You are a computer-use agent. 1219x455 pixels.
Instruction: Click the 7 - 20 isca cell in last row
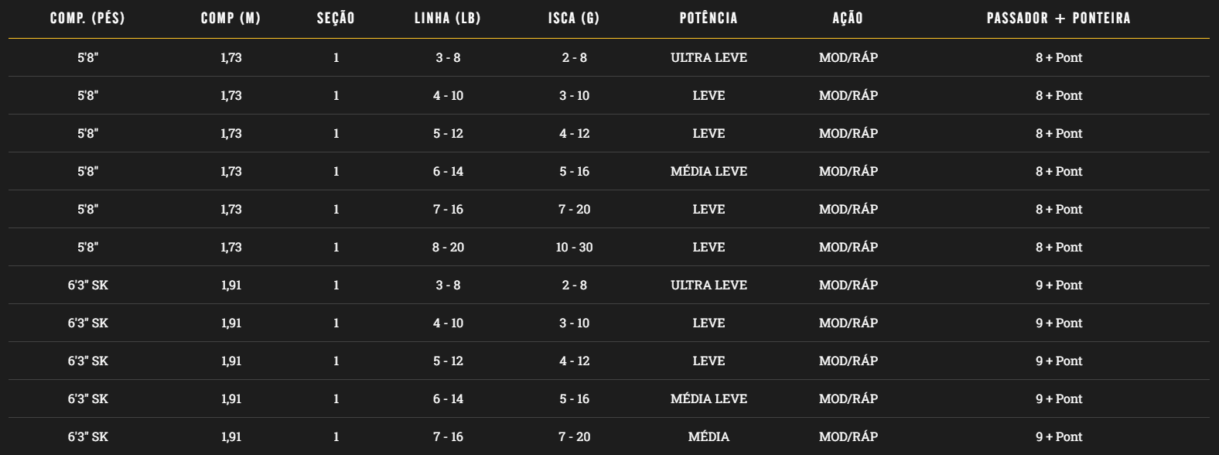click(x=574, y=436)
